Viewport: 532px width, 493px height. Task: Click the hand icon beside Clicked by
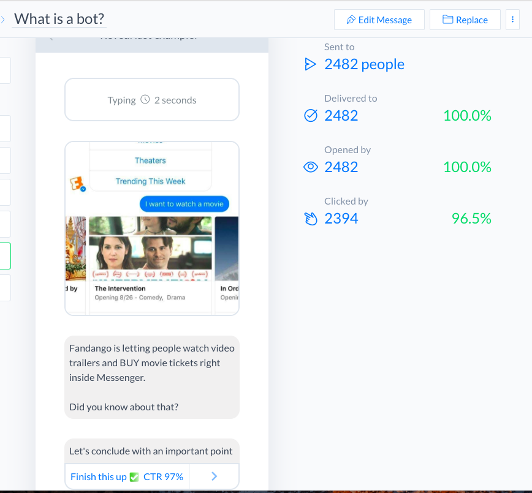(311, 219)
